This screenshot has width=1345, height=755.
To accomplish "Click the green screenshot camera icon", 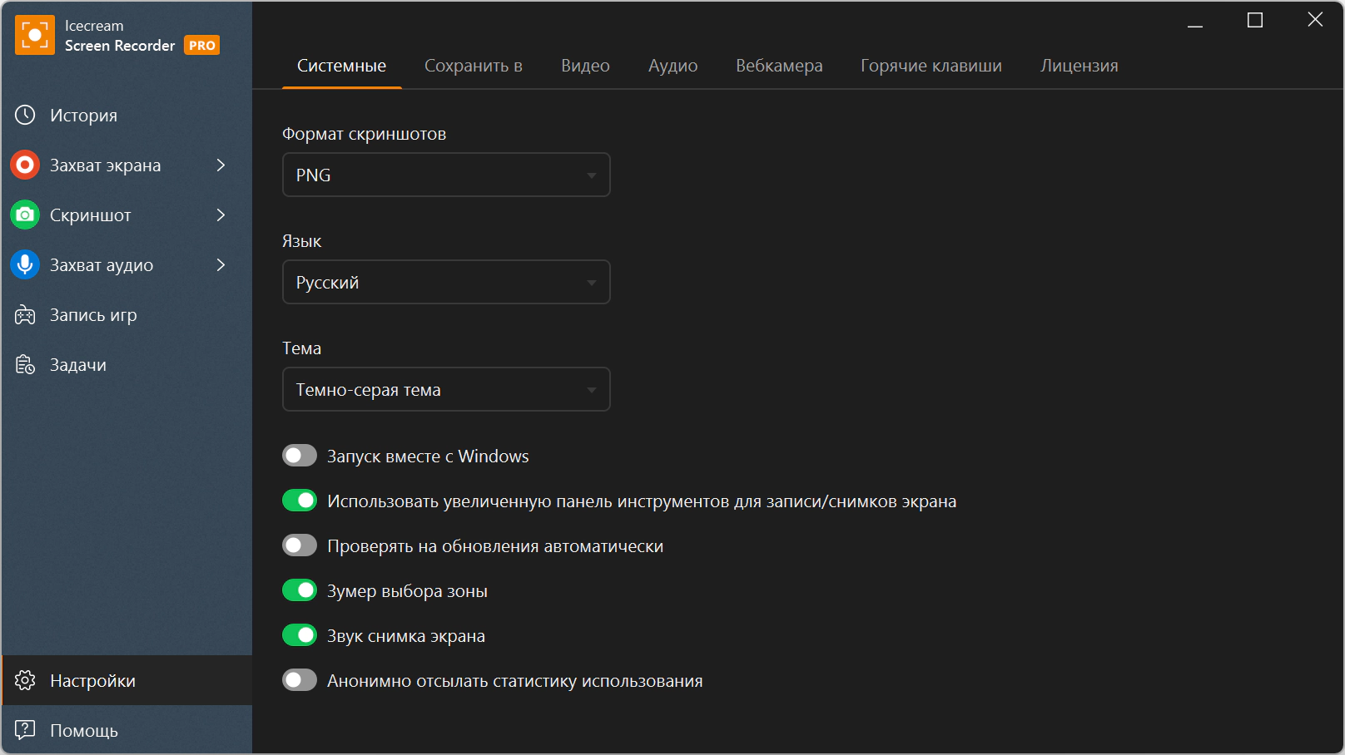I will [25, 215].
